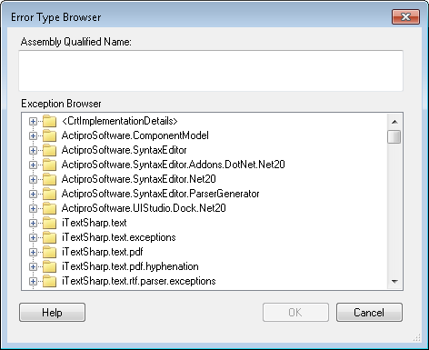Expand the iTextSharp.text.exceptions node
The width and height of the screenshot is (429, 350).
point(33,237)
